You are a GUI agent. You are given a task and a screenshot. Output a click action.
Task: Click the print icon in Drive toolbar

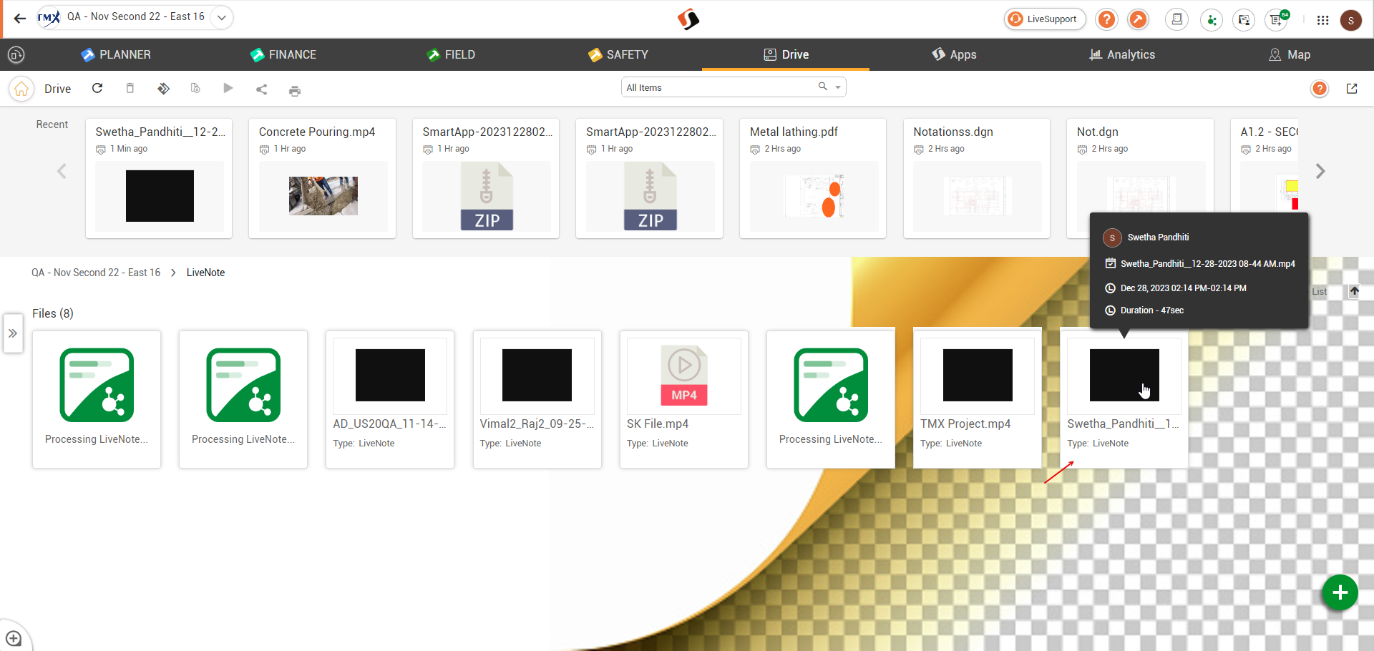point(294,90)
